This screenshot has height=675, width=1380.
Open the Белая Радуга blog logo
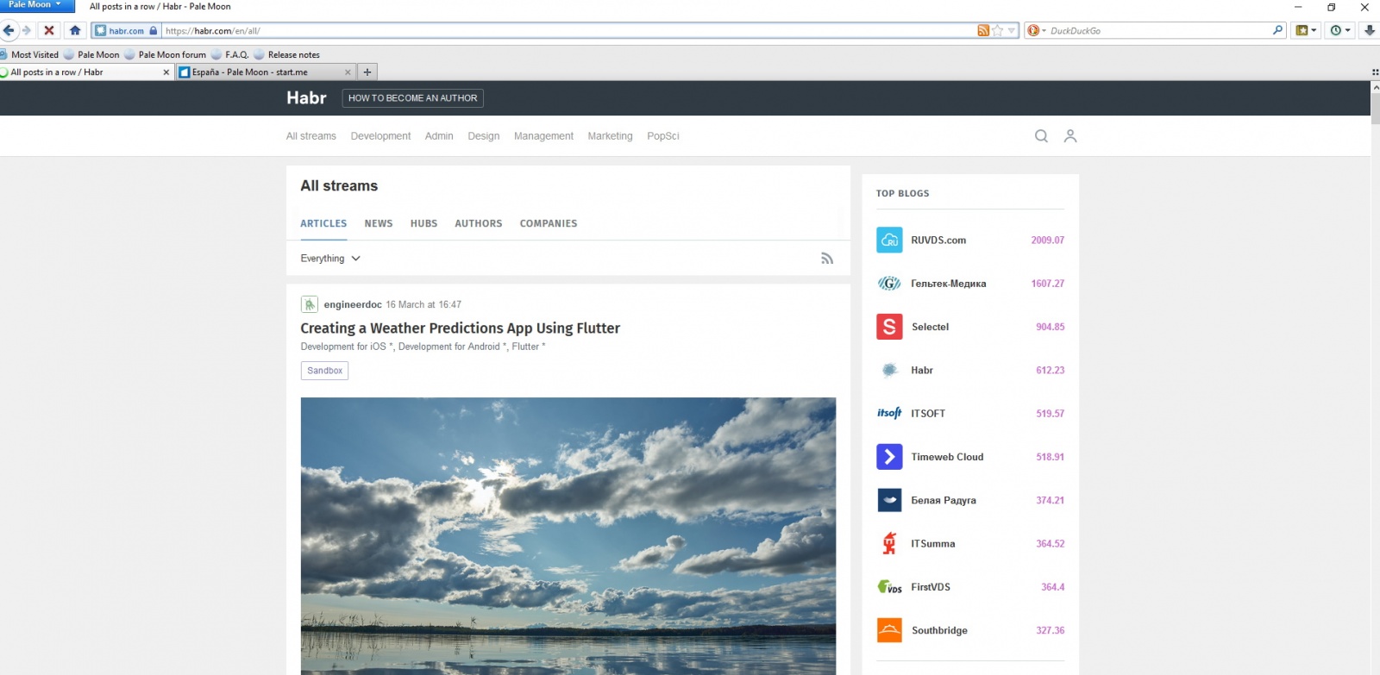coord(889,500)
